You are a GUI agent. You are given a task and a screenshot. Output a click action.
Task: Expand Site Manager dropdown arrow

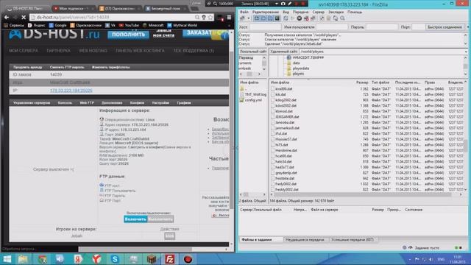click(x=249, y=18)
